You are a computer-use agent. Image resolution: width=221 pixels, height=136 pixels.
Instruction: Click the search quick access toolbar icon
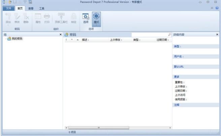pyautogui.click(x=30, y=2)
